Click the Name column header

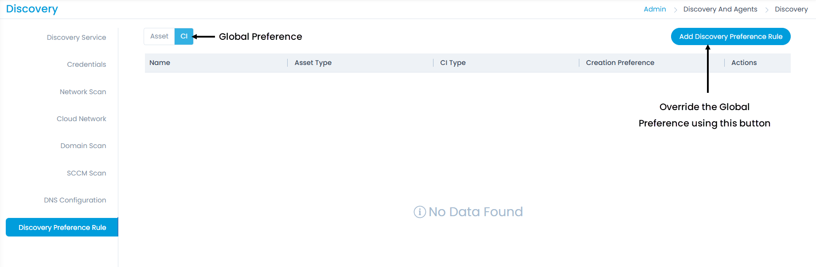click(160, 63)
